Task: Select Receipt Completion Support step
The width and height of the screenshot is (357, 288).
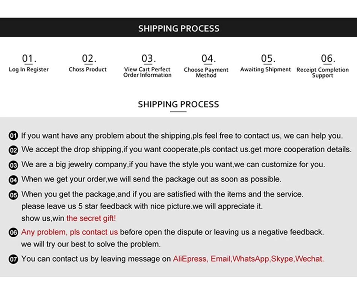Action: coord(323,66)
